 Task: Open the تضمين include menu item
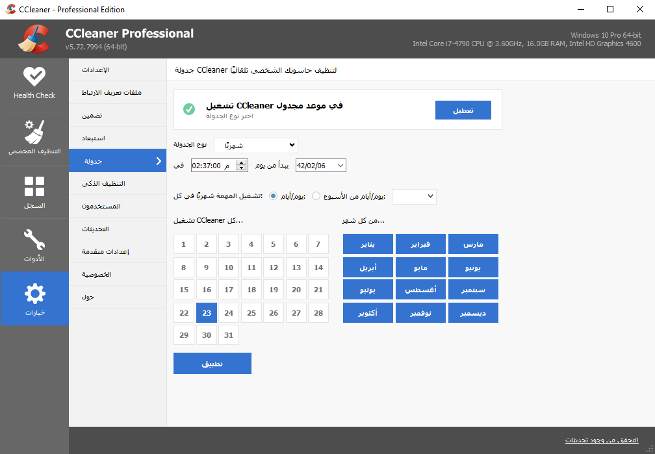(118, 115)
